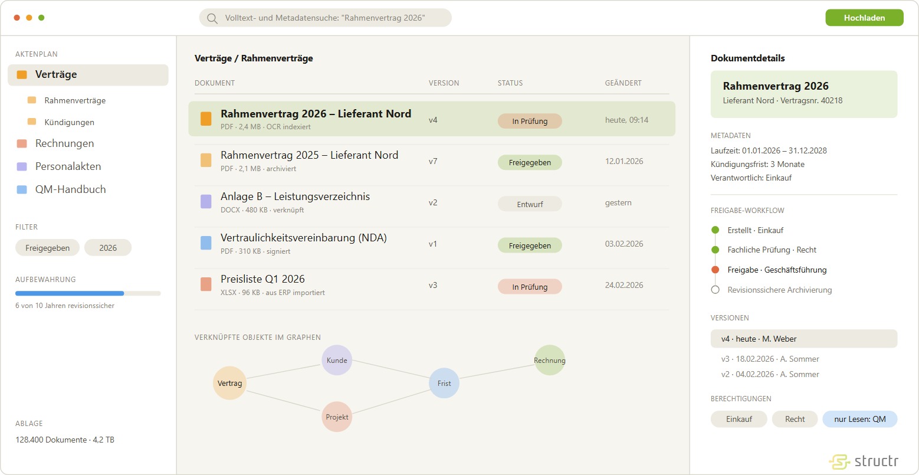The height and width of the screenshot is (475, 919).
Task: Click the Kündigungen subfolder icon
Action: [32, 122]
